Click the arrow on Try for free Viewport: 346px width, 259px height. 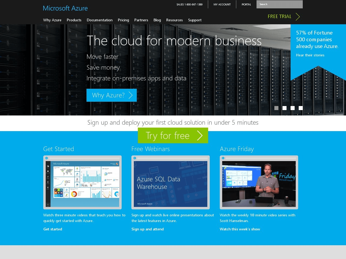click(200, 135)
